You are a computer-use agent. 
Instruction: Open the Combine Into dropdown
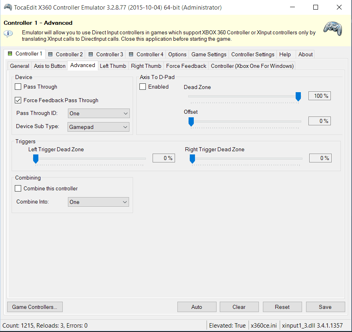click(x=98, y=202)
